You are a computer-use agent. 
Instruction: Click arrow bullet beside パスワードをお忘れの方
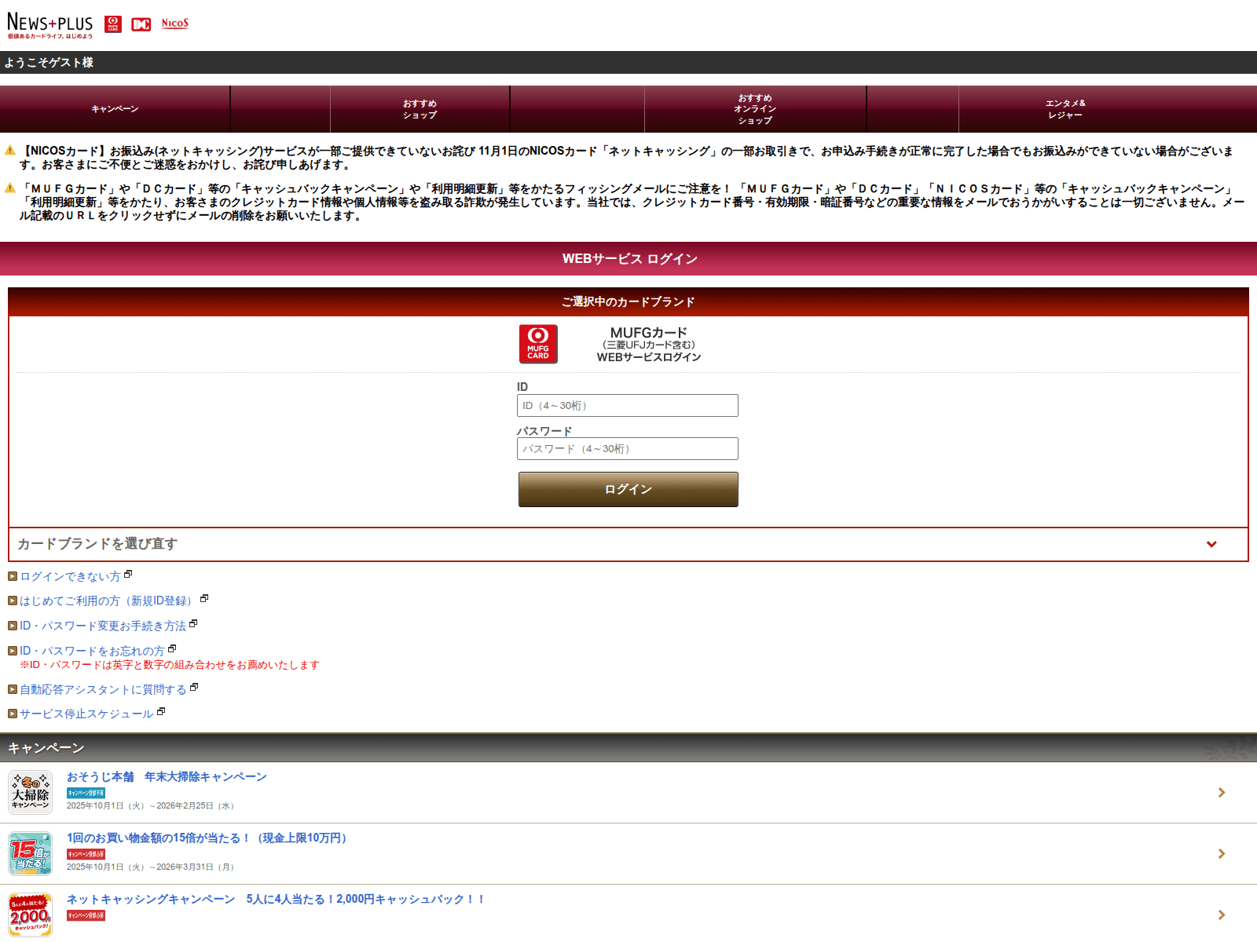tap(13, 651)
